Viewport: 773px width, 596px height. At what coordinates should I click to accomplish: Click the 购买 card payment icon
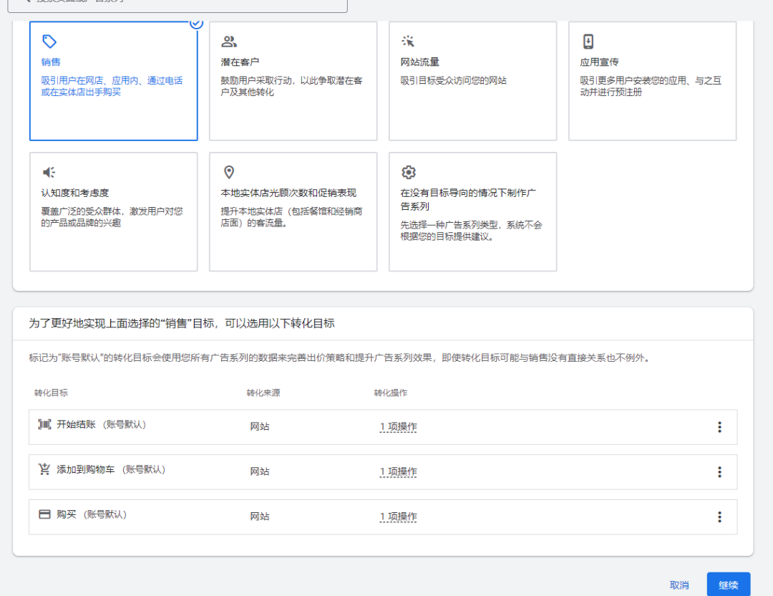pyautogui.click(x=44, y=516)
